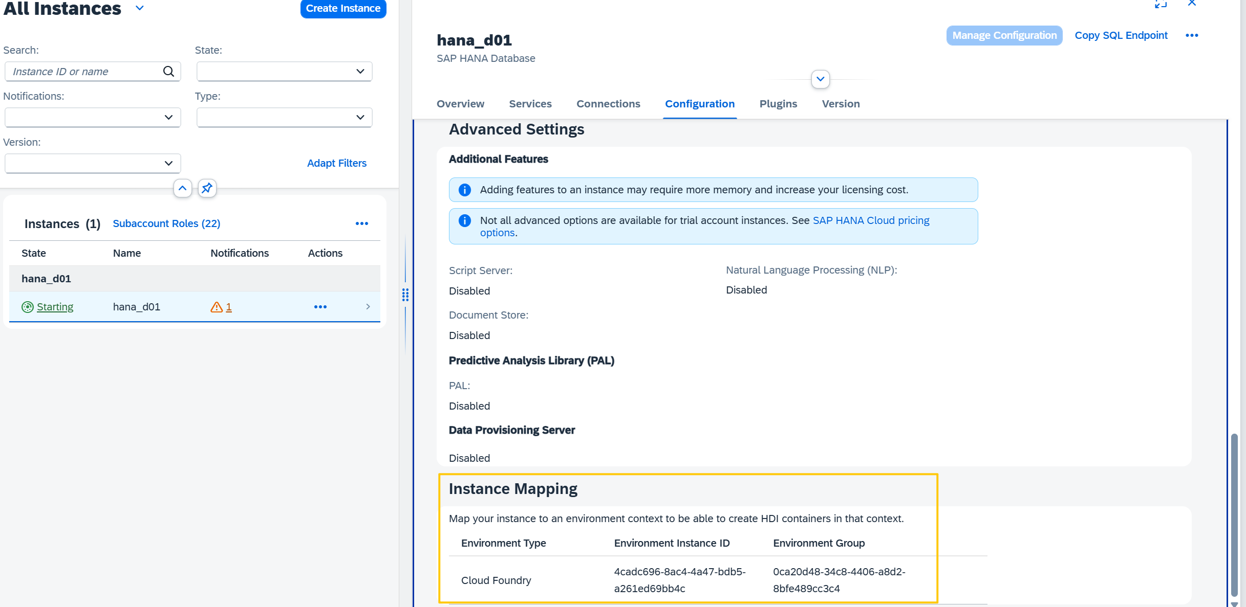Image resolution: width=1246 pixels, height=607 pixels.
Task: Click the Starting status icon
Action: point(27,307)
